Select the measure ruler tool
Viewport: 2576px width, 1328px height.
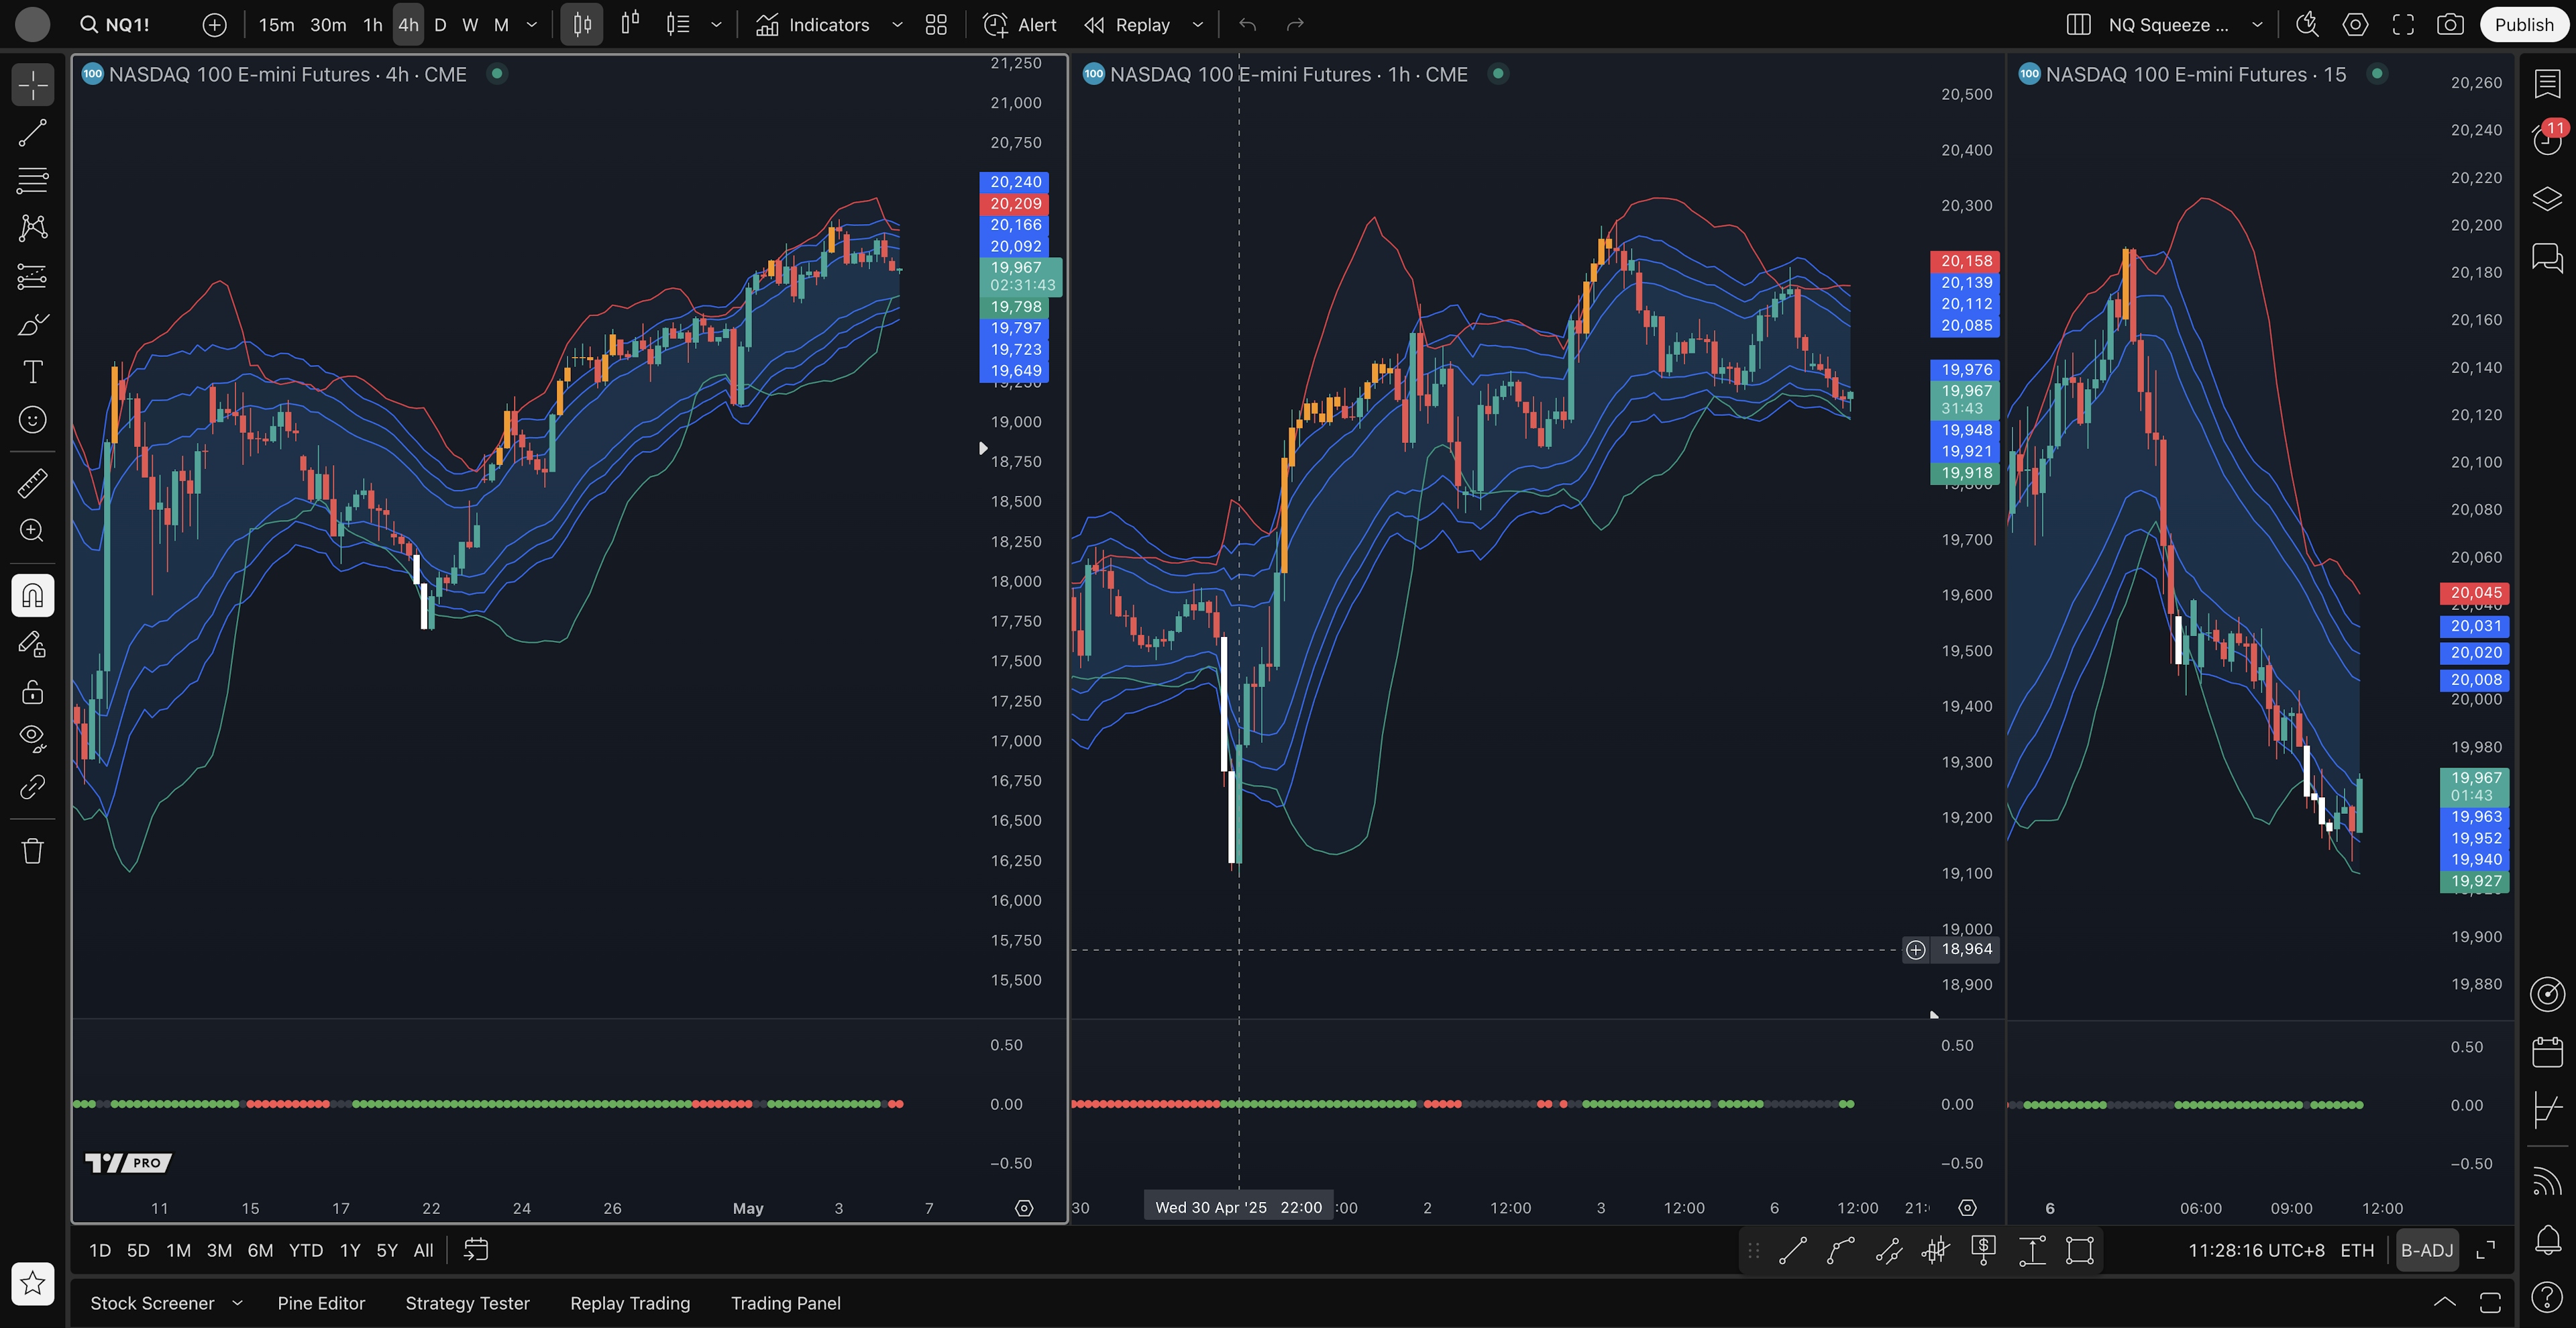pos(32,484)
